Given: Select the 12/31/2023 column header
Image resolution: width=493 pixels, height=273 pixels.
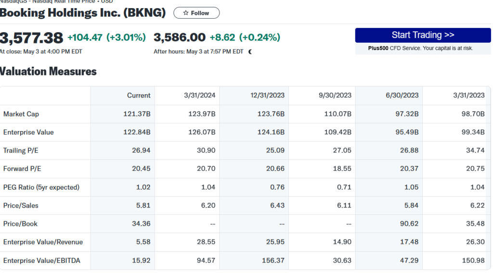Looking at the screenshot, I should pos(267,95).
